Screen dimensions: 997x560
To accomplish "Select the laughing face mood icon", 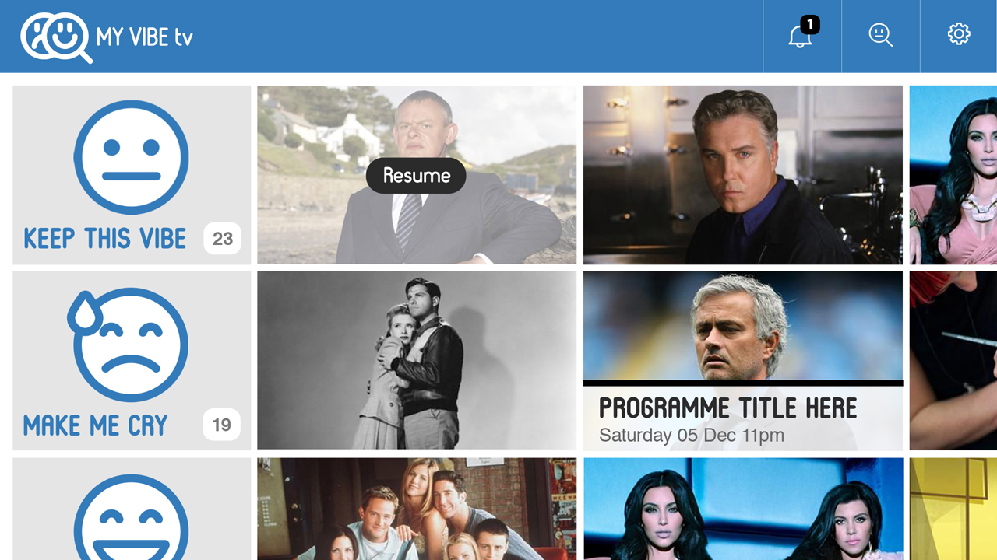I will coord(131,517).
